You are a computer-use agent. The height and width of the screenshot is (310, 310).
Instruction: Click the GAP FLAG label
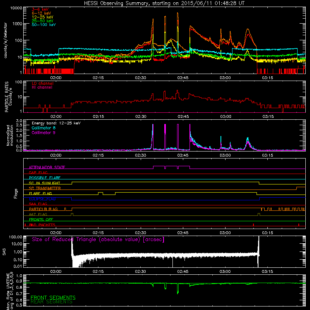(38, 172)
